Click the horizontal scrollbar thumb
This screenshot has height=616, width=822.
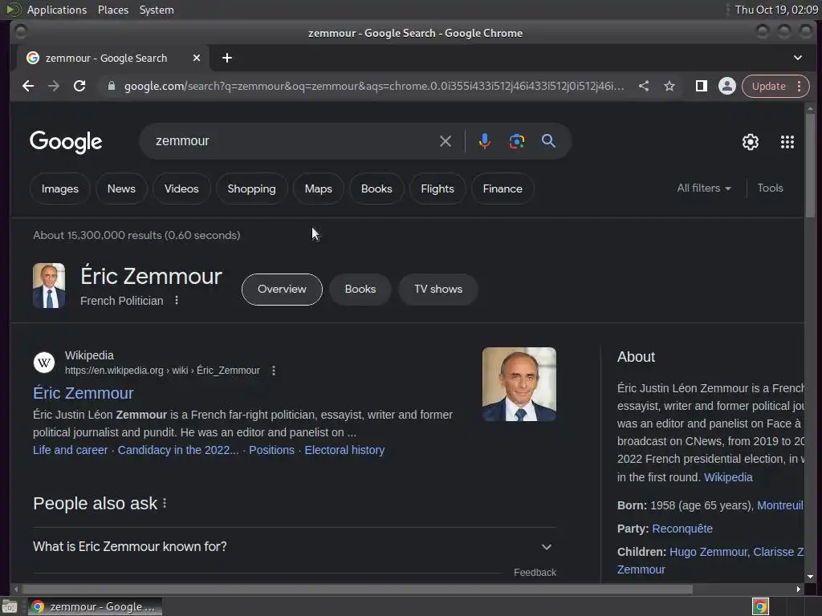(356, 590)
